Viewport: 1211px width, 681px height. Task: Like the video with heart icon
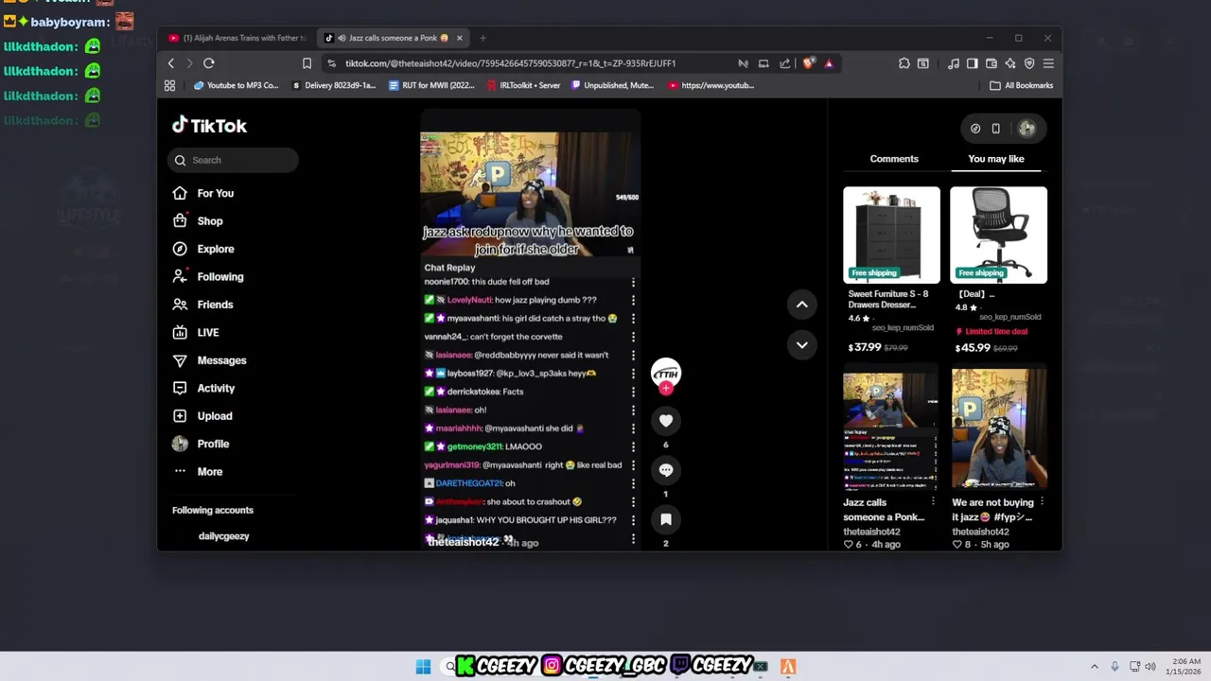(x=666, y=421)
